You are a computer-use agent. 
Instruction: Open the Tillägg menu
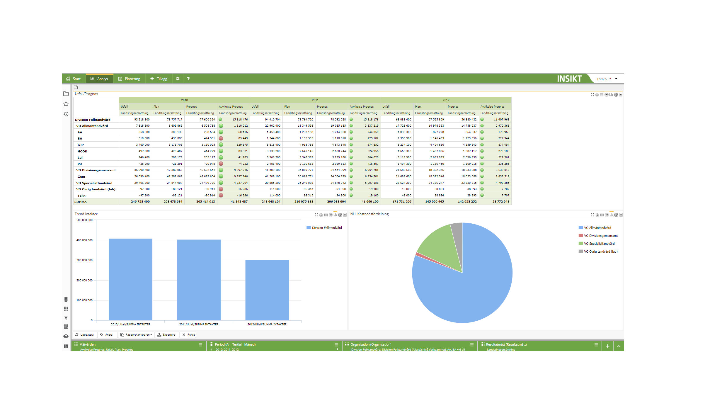tap(159, 79)
